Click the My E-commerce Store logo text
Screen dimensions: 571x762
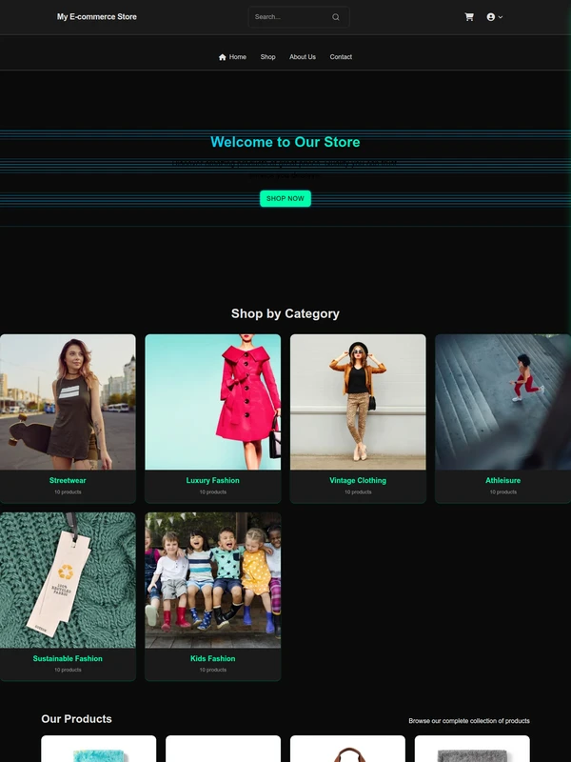[x=97, y=16]
